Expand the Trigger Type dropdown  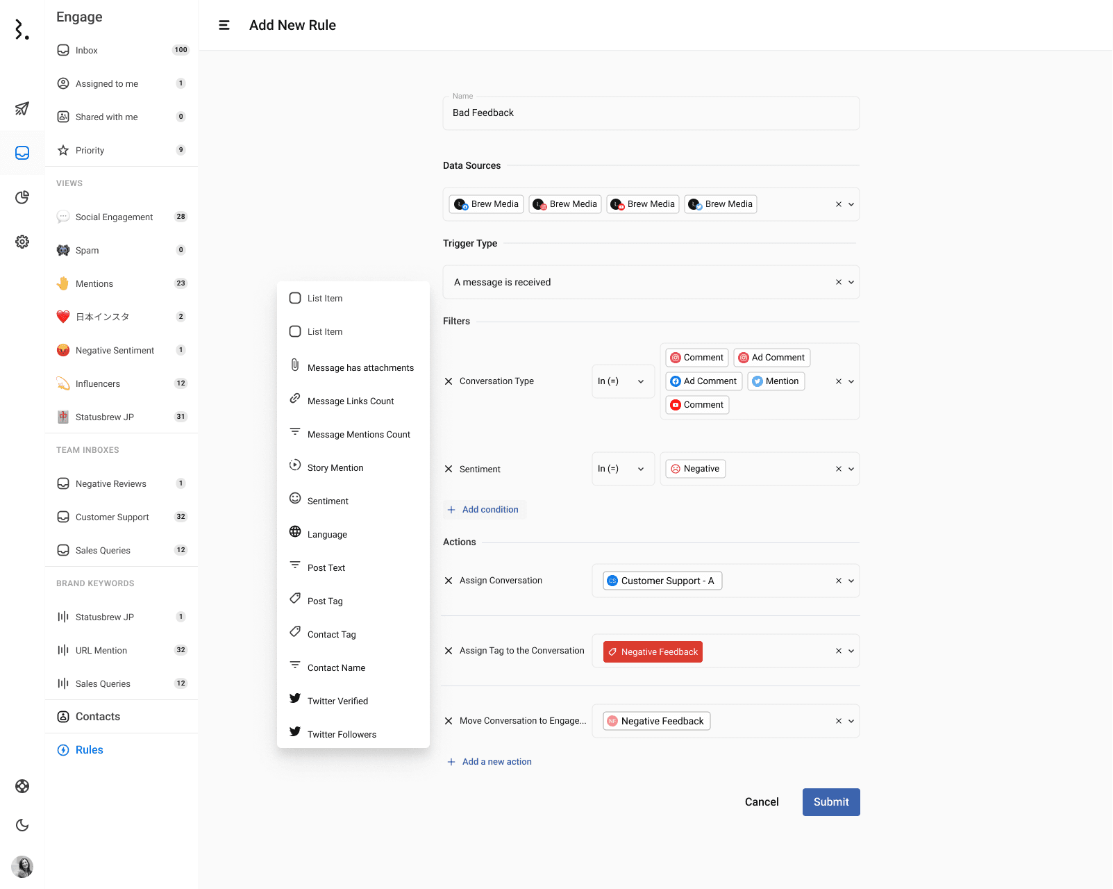point(851,282)
